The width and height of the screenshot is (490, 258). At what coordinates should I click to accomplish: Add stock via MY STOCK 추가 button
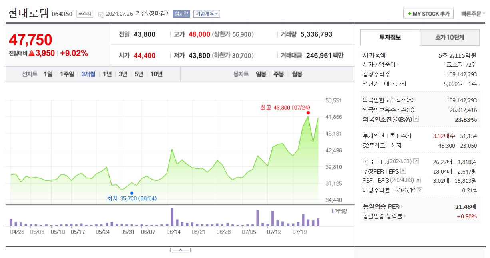click(x=428, y=14)
